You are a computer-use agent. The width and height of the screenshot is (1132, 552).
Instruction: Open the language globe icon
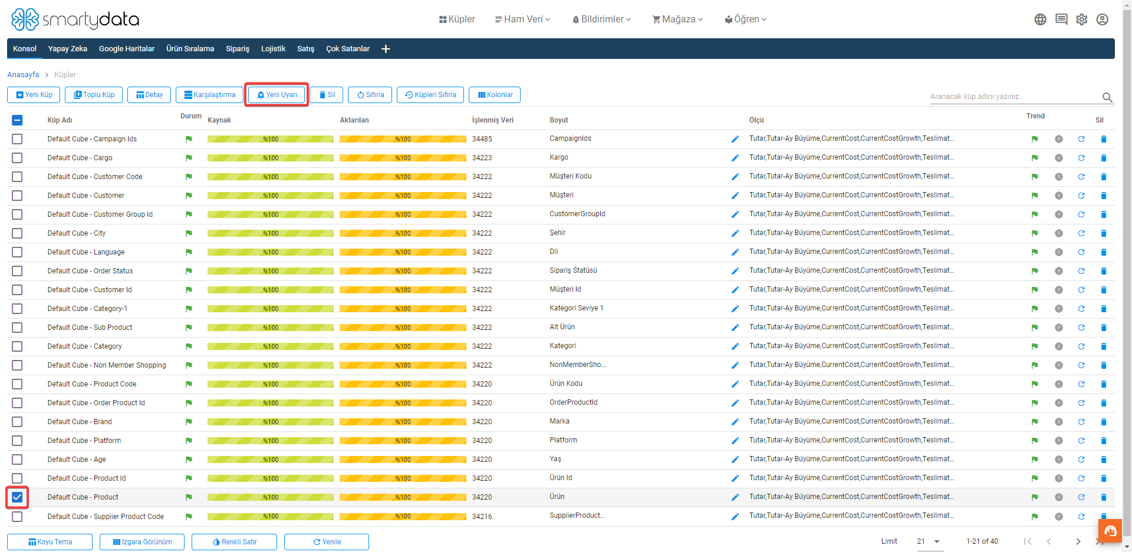click(1040, 19)
